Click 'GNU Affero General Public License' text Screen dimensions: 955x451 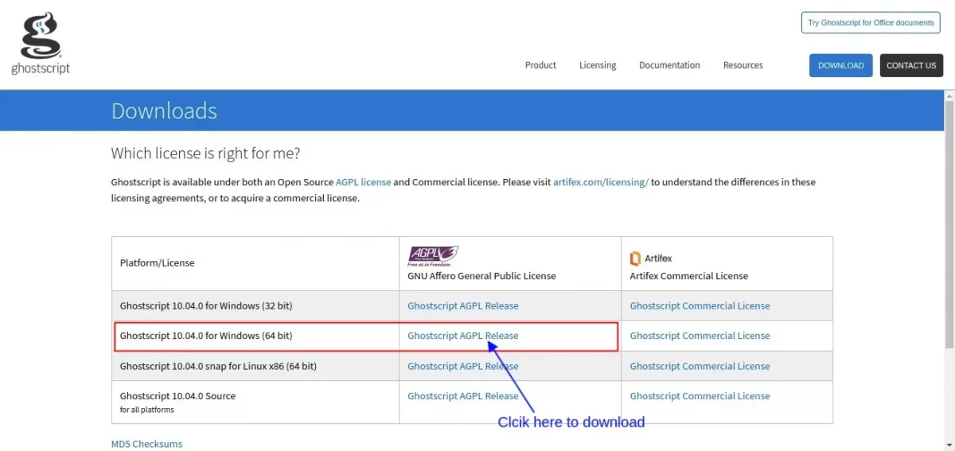pyautogui.click(x=481, y=276)
